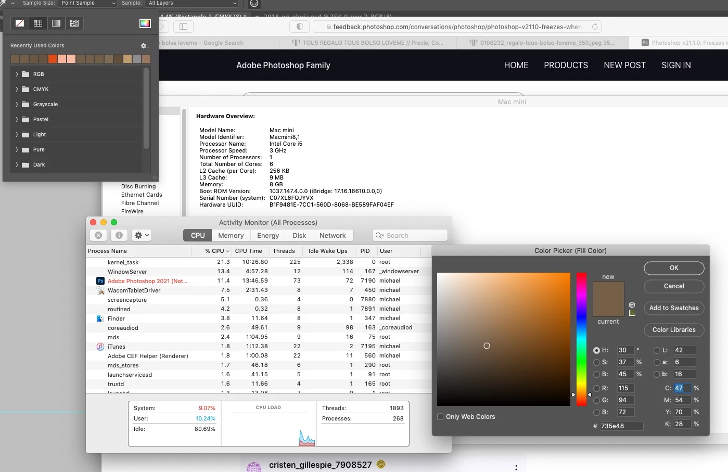Click the Quit Process X icon in Activity Monitor
This screenshot has height=472, width=728.
[98, 235]
